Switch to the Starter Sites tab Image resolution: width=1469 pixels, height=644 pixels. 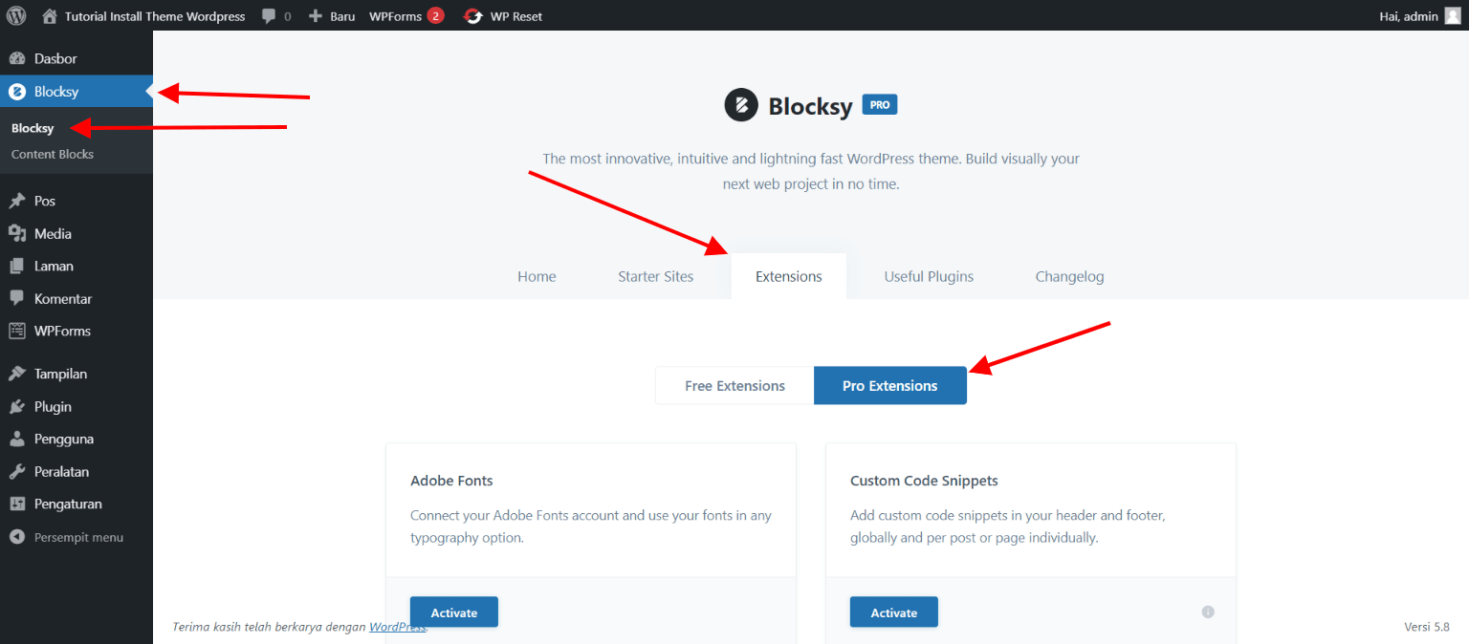tap(655, 276)
